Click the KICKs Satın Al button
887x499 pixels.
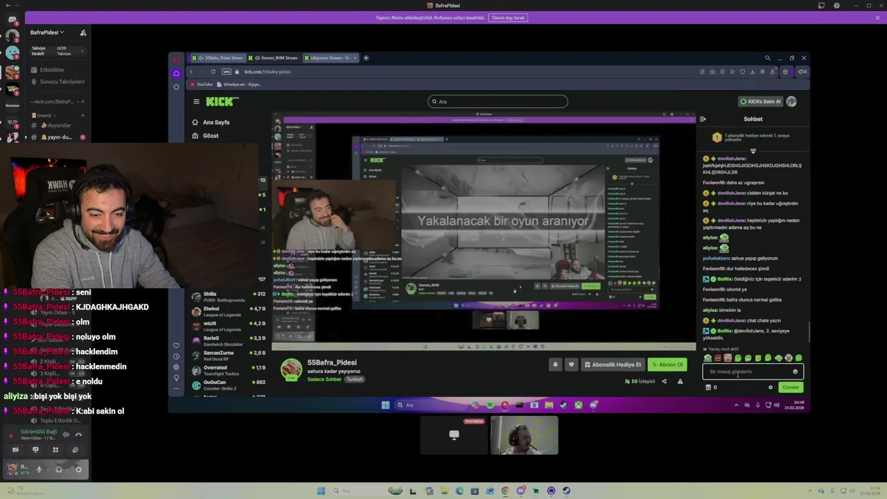[x=760, y=101]
